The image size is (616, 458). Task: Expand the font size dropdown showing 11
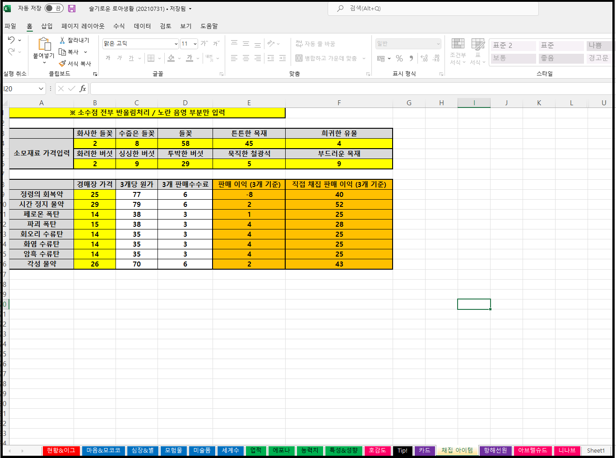[x=195, y=44]
